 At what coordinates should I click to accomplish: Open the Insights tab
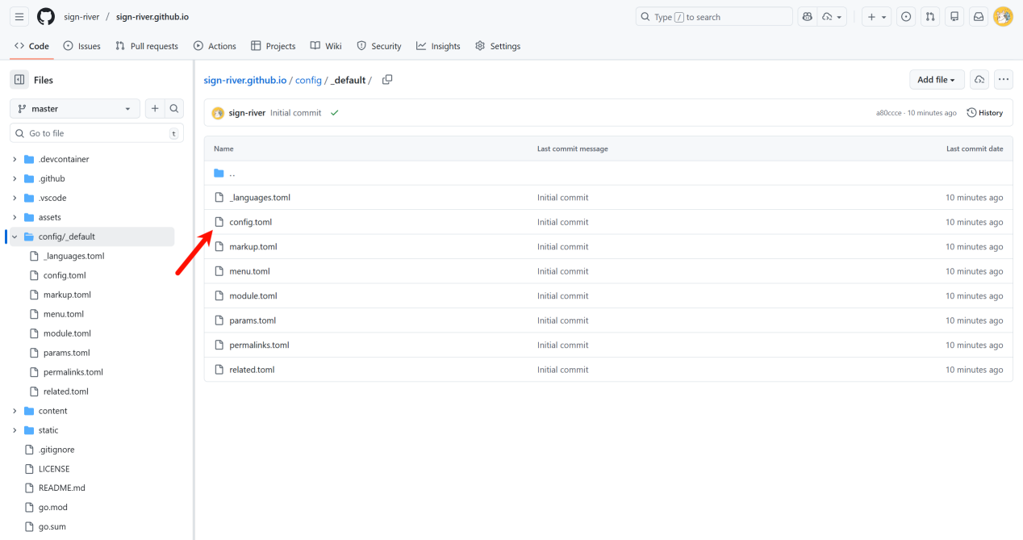tap(438, 46)
